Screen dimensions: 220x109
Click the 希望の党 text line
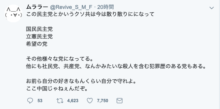[x=37, y=44]
